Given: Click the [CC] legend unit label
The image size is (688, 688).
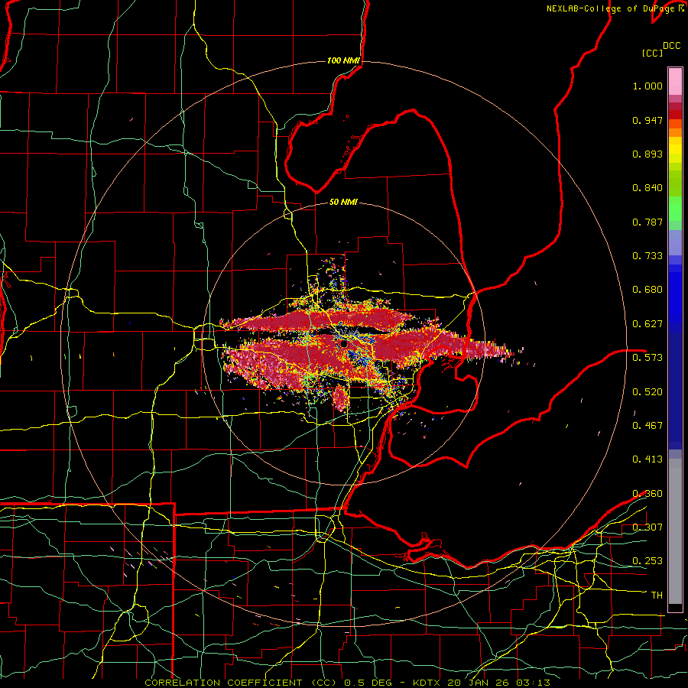Looking at the screenshot, I should 652,53.
